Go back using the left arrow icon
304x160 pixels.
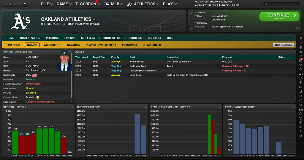click(7, 4)
